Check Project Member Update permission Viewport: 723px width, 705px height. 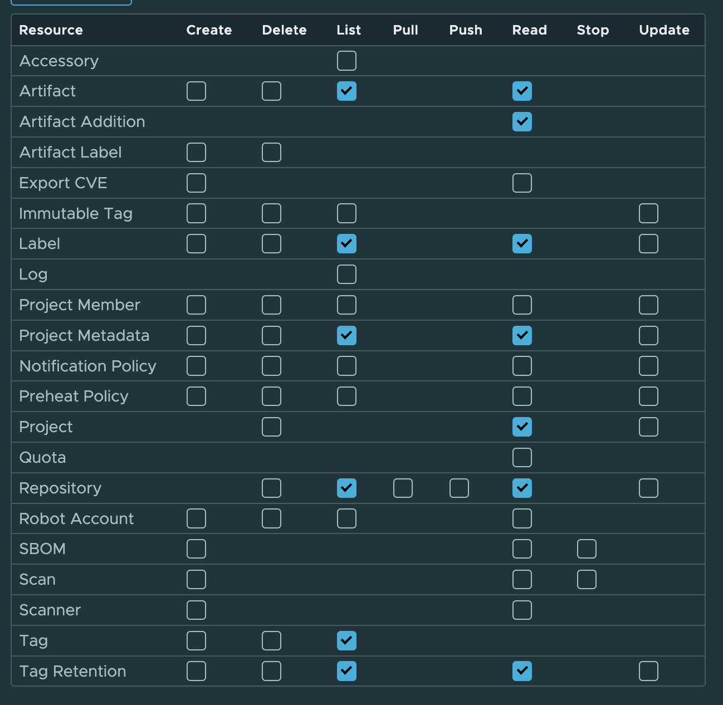648,305
